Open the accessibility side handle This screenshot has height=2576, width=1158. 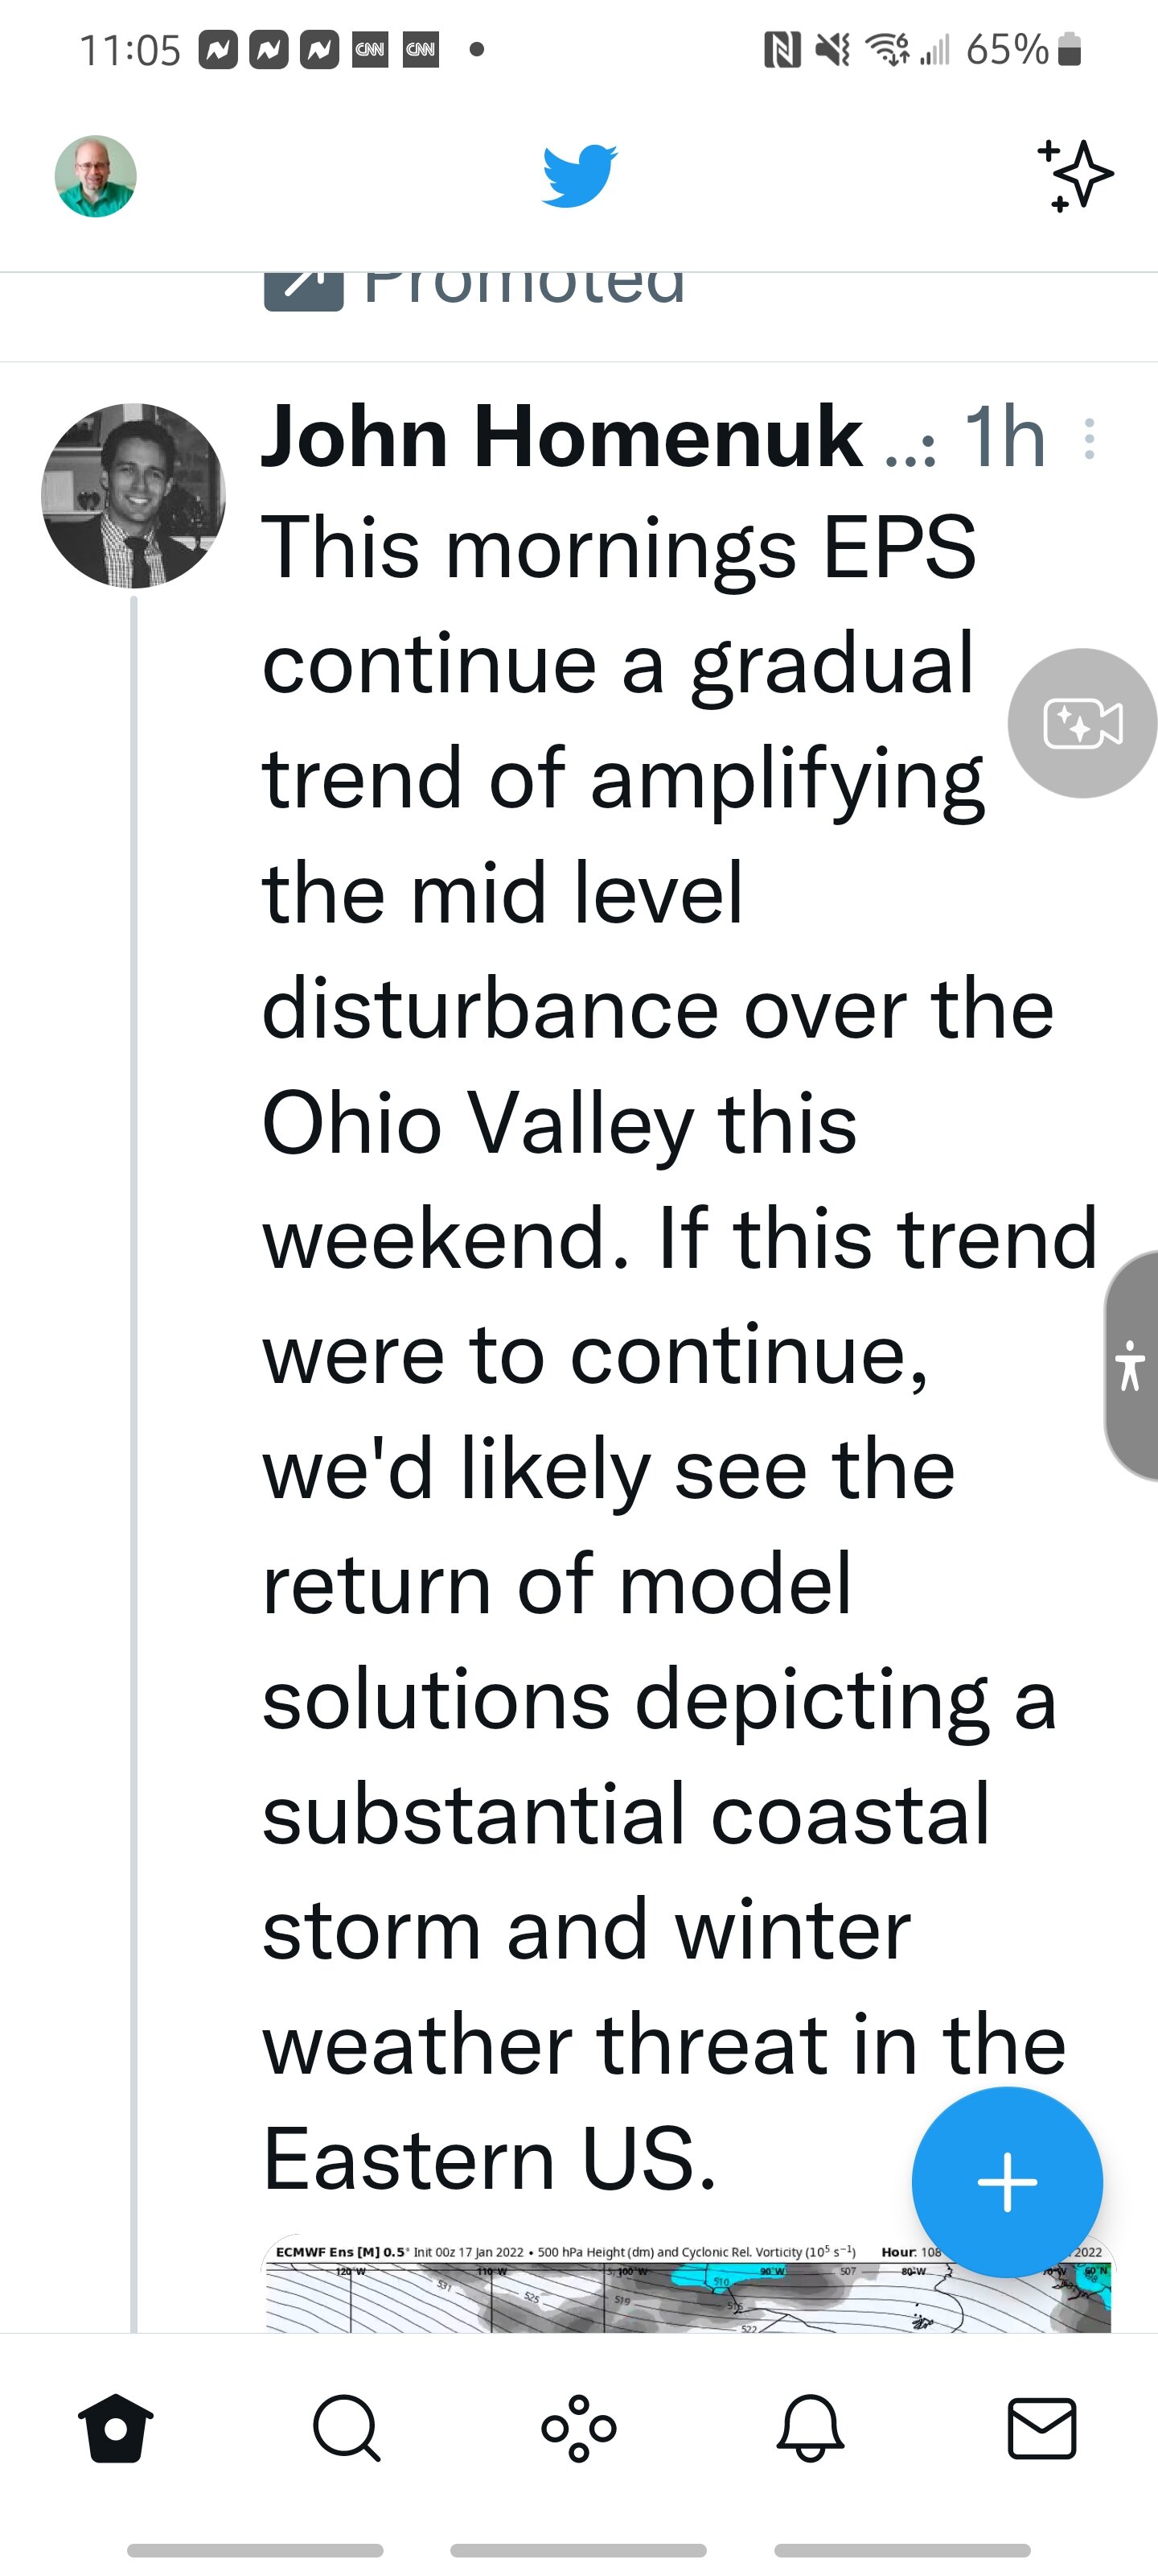point(1131,1365)
